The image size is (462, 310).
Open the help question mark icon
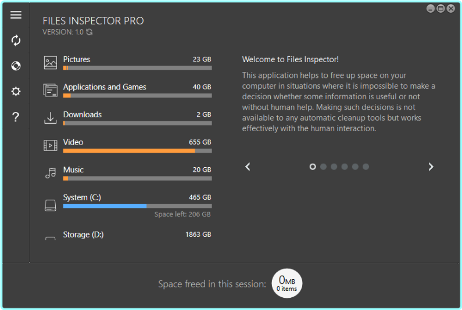(16, 117)
